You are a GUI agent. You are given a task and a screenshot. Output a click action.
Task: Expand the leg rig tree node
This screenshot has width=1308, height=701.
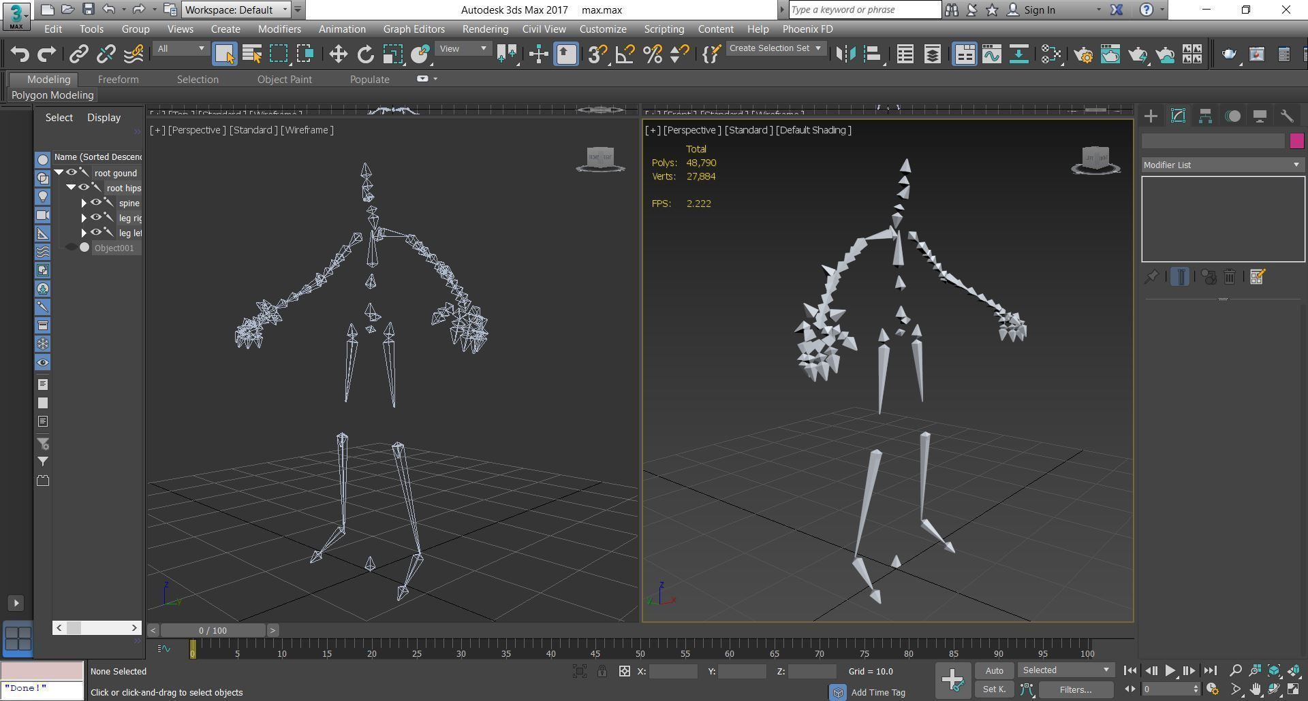[84, 218]
